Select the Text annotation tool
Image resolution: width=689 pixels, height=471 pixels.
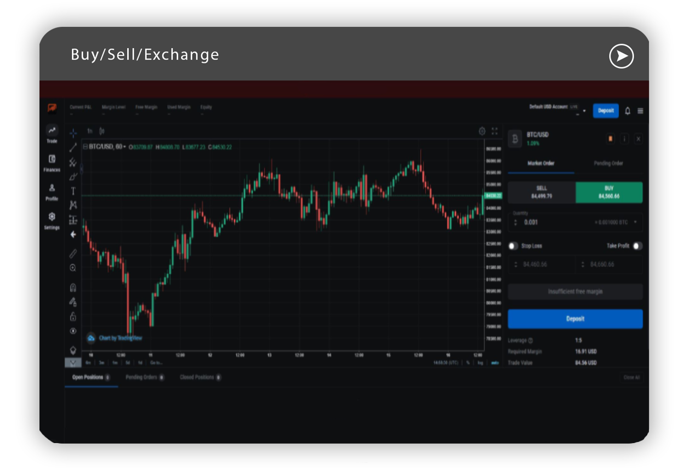tap(73, 191)
